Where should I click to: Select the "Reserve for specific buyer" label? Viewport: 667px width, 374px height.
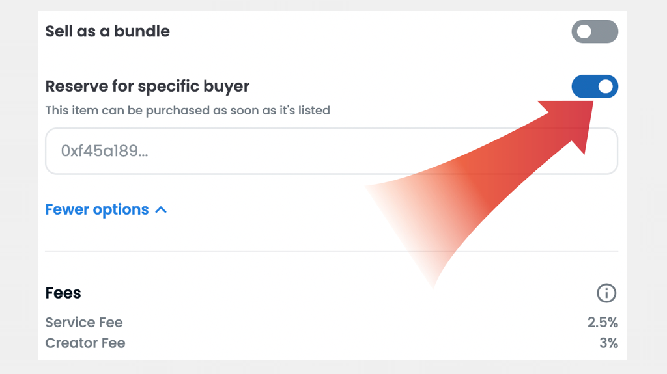pos(147,86)
